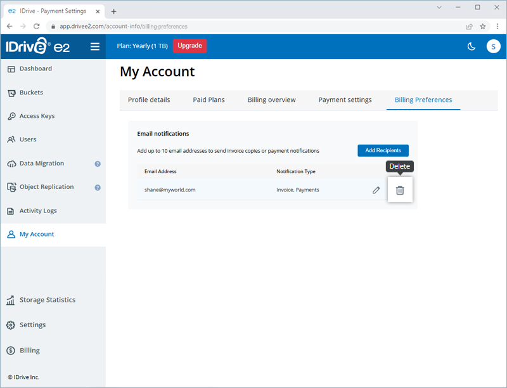The image size is (507, 388).
Task: Select the Payment settings tab
Action: (x=345, y=100)
